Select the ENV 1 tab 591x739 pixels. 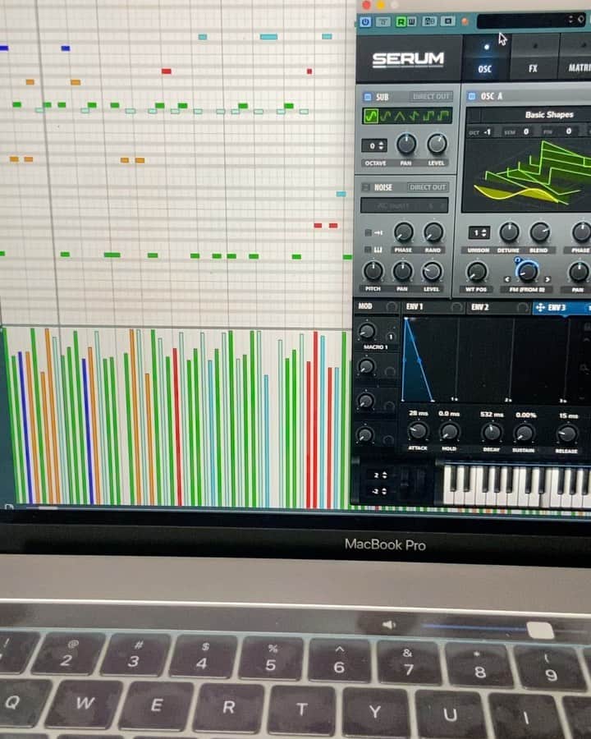[415, 307]
